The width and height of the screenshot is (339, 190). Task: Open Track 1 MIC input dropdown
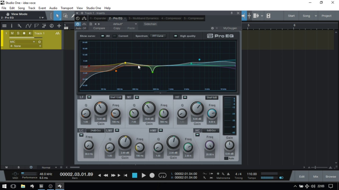tap(22, 42)
